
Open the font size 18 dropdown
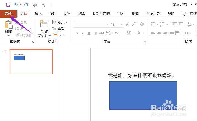pos(122,25)
